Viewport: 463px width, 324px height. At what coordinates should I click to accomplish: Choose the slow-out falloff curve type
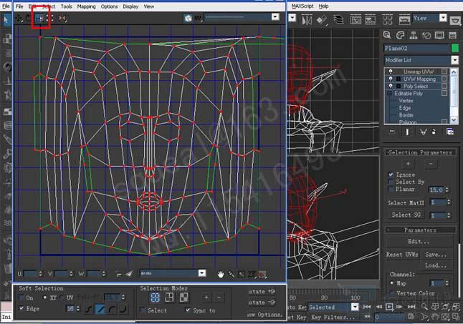[x=112, y=309]
